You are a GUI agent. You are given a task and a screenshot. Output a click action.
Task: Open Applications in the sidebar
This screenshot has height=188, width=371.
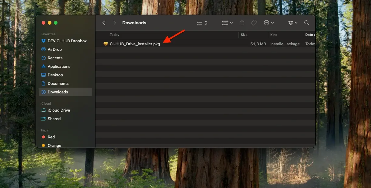[x=65, y=66]
